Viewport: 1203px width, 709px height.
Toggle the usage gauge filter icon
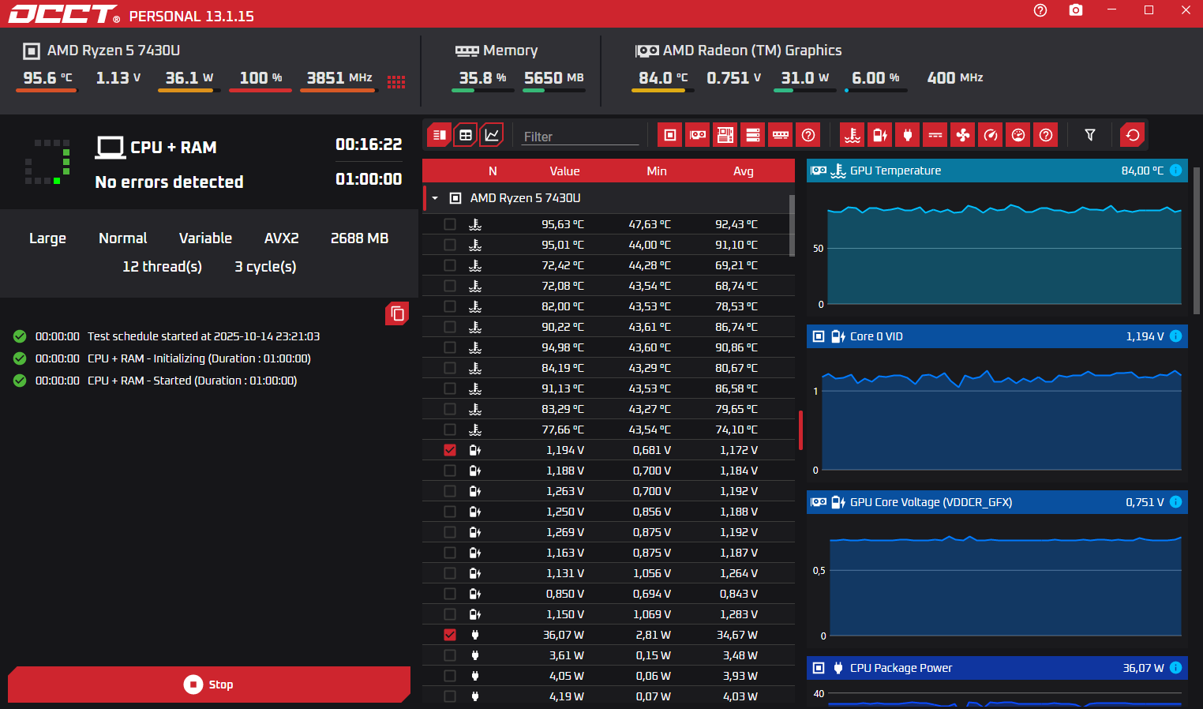point(1018,135)
